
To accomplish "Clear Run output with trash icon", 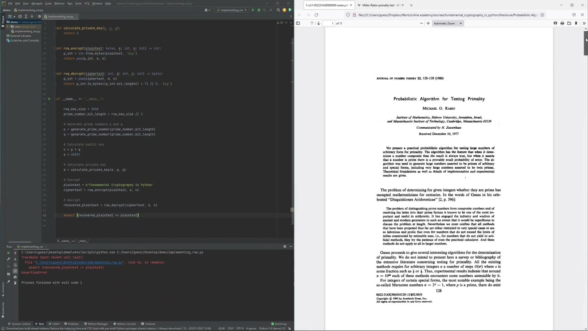I will coord(15,283).
